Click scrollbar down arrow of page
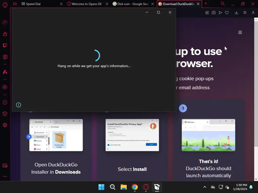This screenshot has width=258, height=193. (x=256, y=179)
